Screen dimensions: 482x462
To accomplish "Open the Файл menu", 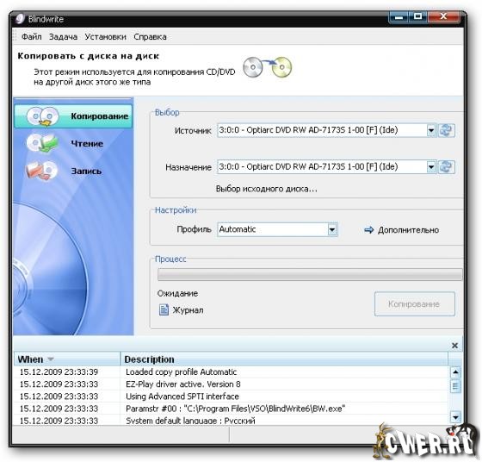I will pyautogui.click(x=31, y=36).
